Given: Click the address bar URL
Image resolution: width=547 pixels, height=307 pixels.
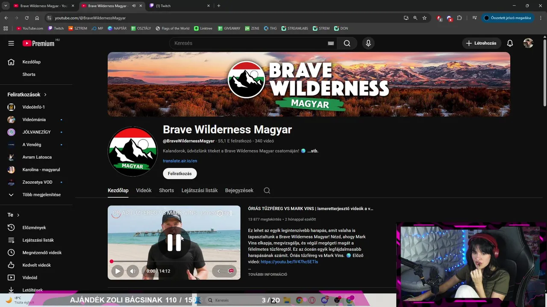Looking at the screenshot, I should coord(90,18).
